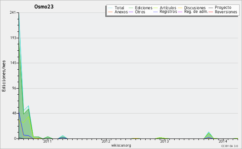Image resolution: width=242 pixels, height=149 pixels.
Task: Click the yellow Discusiones legend line swatch
Action: tap(180, 8)
